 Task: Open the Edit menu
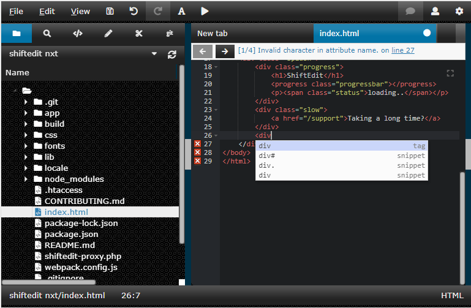pyautogui.click(x=47, y=11)
